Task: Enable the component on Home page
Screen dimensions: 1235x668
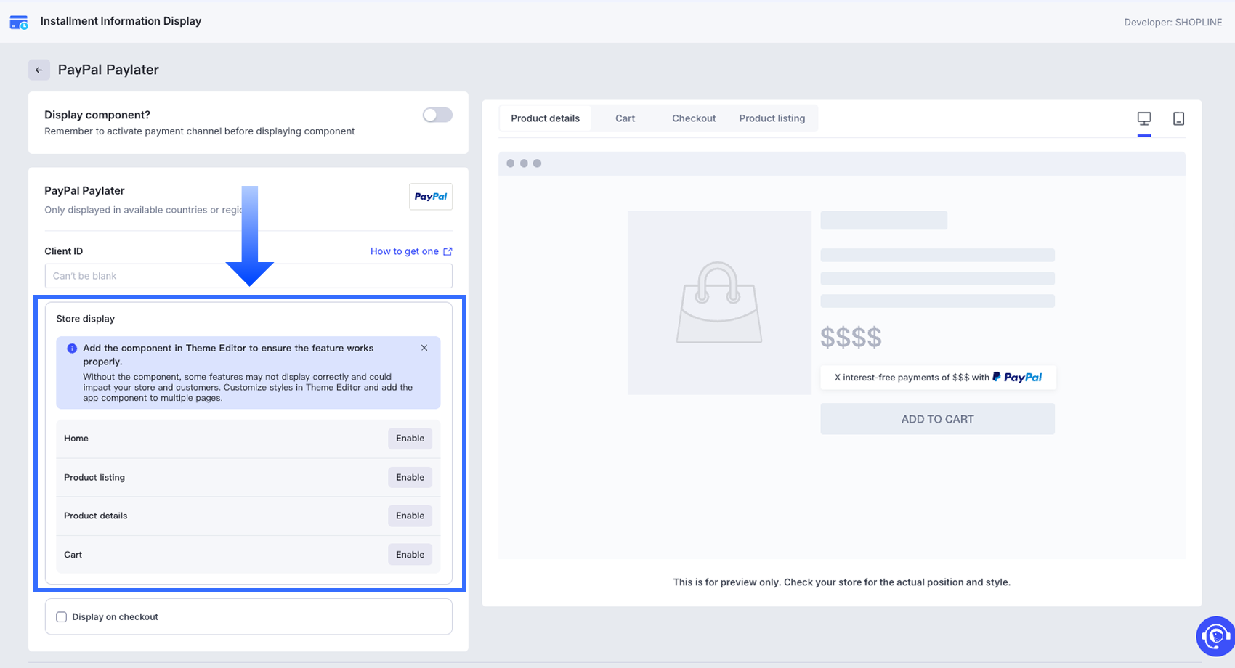Action: click(x=410, y=439)
